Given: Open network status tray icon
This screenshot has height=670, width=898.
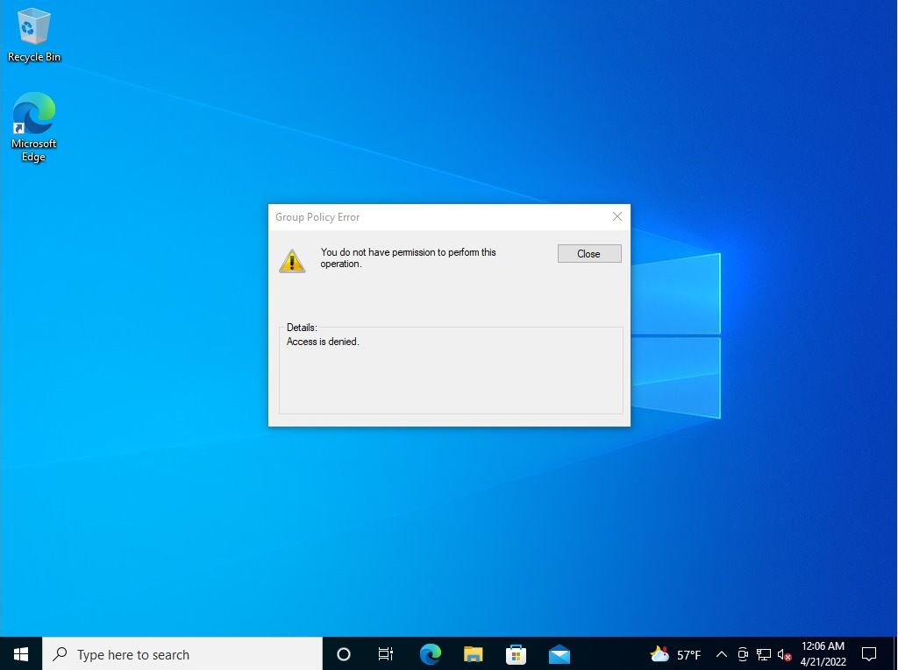Looking at the screenshot, I should pos(764,654).
